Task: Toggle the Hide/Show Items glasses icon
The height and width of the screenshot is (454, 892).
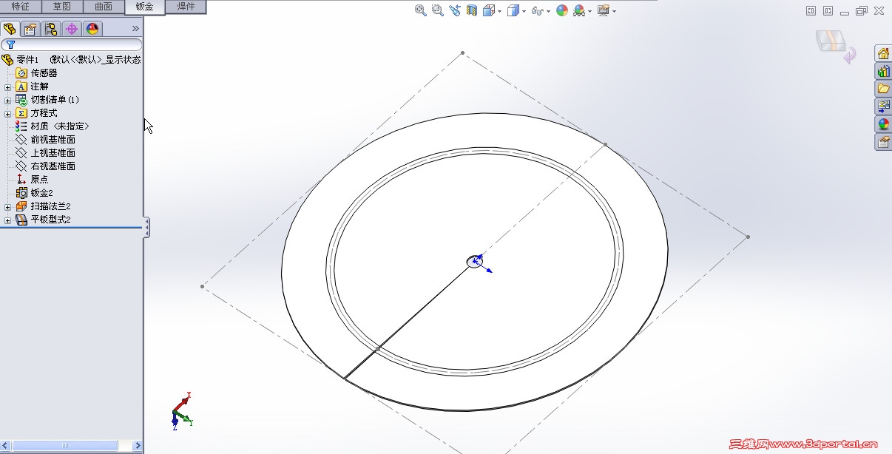Action: (537, 10)
